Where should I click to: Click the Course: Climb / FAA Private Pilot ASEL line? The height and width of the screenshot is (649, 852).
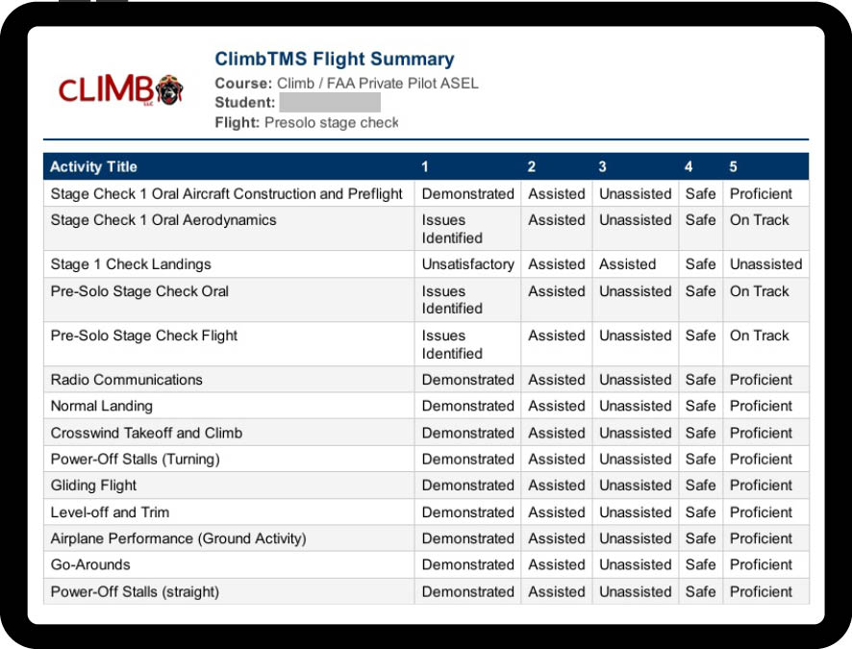point(347,83)
